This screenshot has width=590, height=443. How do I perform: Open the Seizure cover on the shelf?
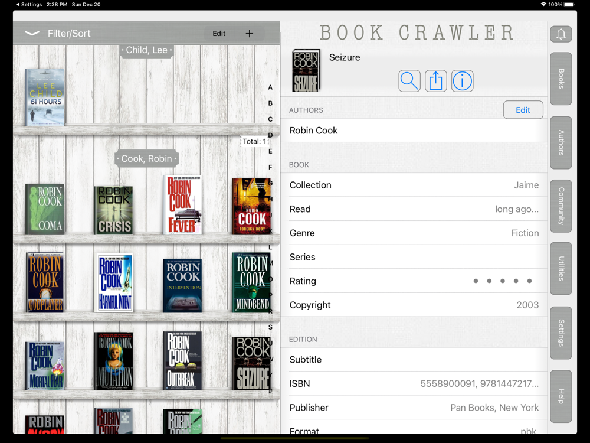[251, 363]
